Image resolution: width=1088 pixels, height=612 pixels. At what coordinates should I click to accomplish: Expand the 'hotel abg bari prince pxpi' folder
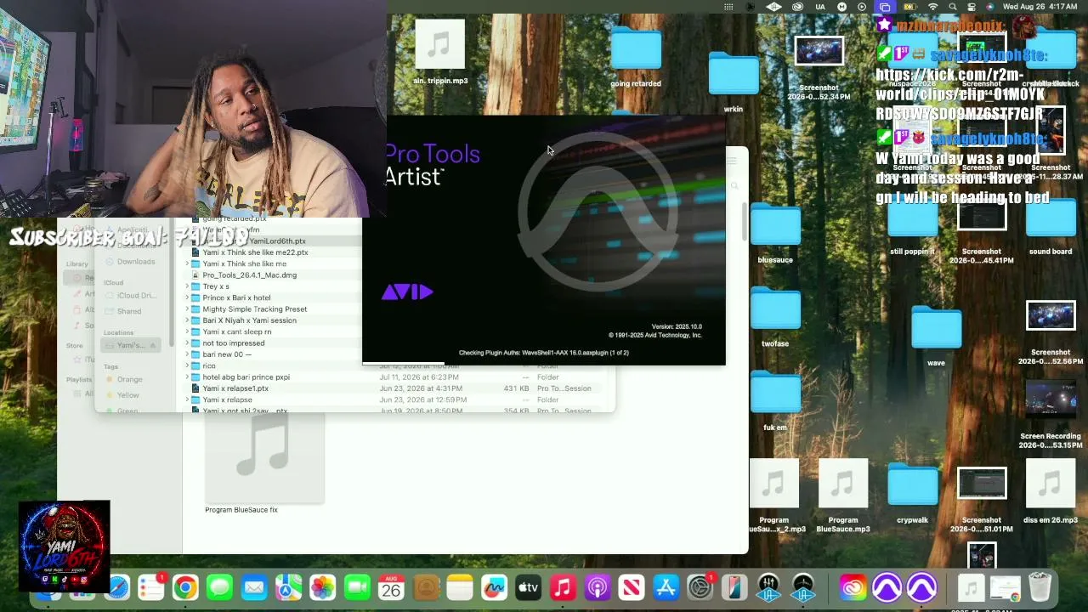tap(187, 377)
